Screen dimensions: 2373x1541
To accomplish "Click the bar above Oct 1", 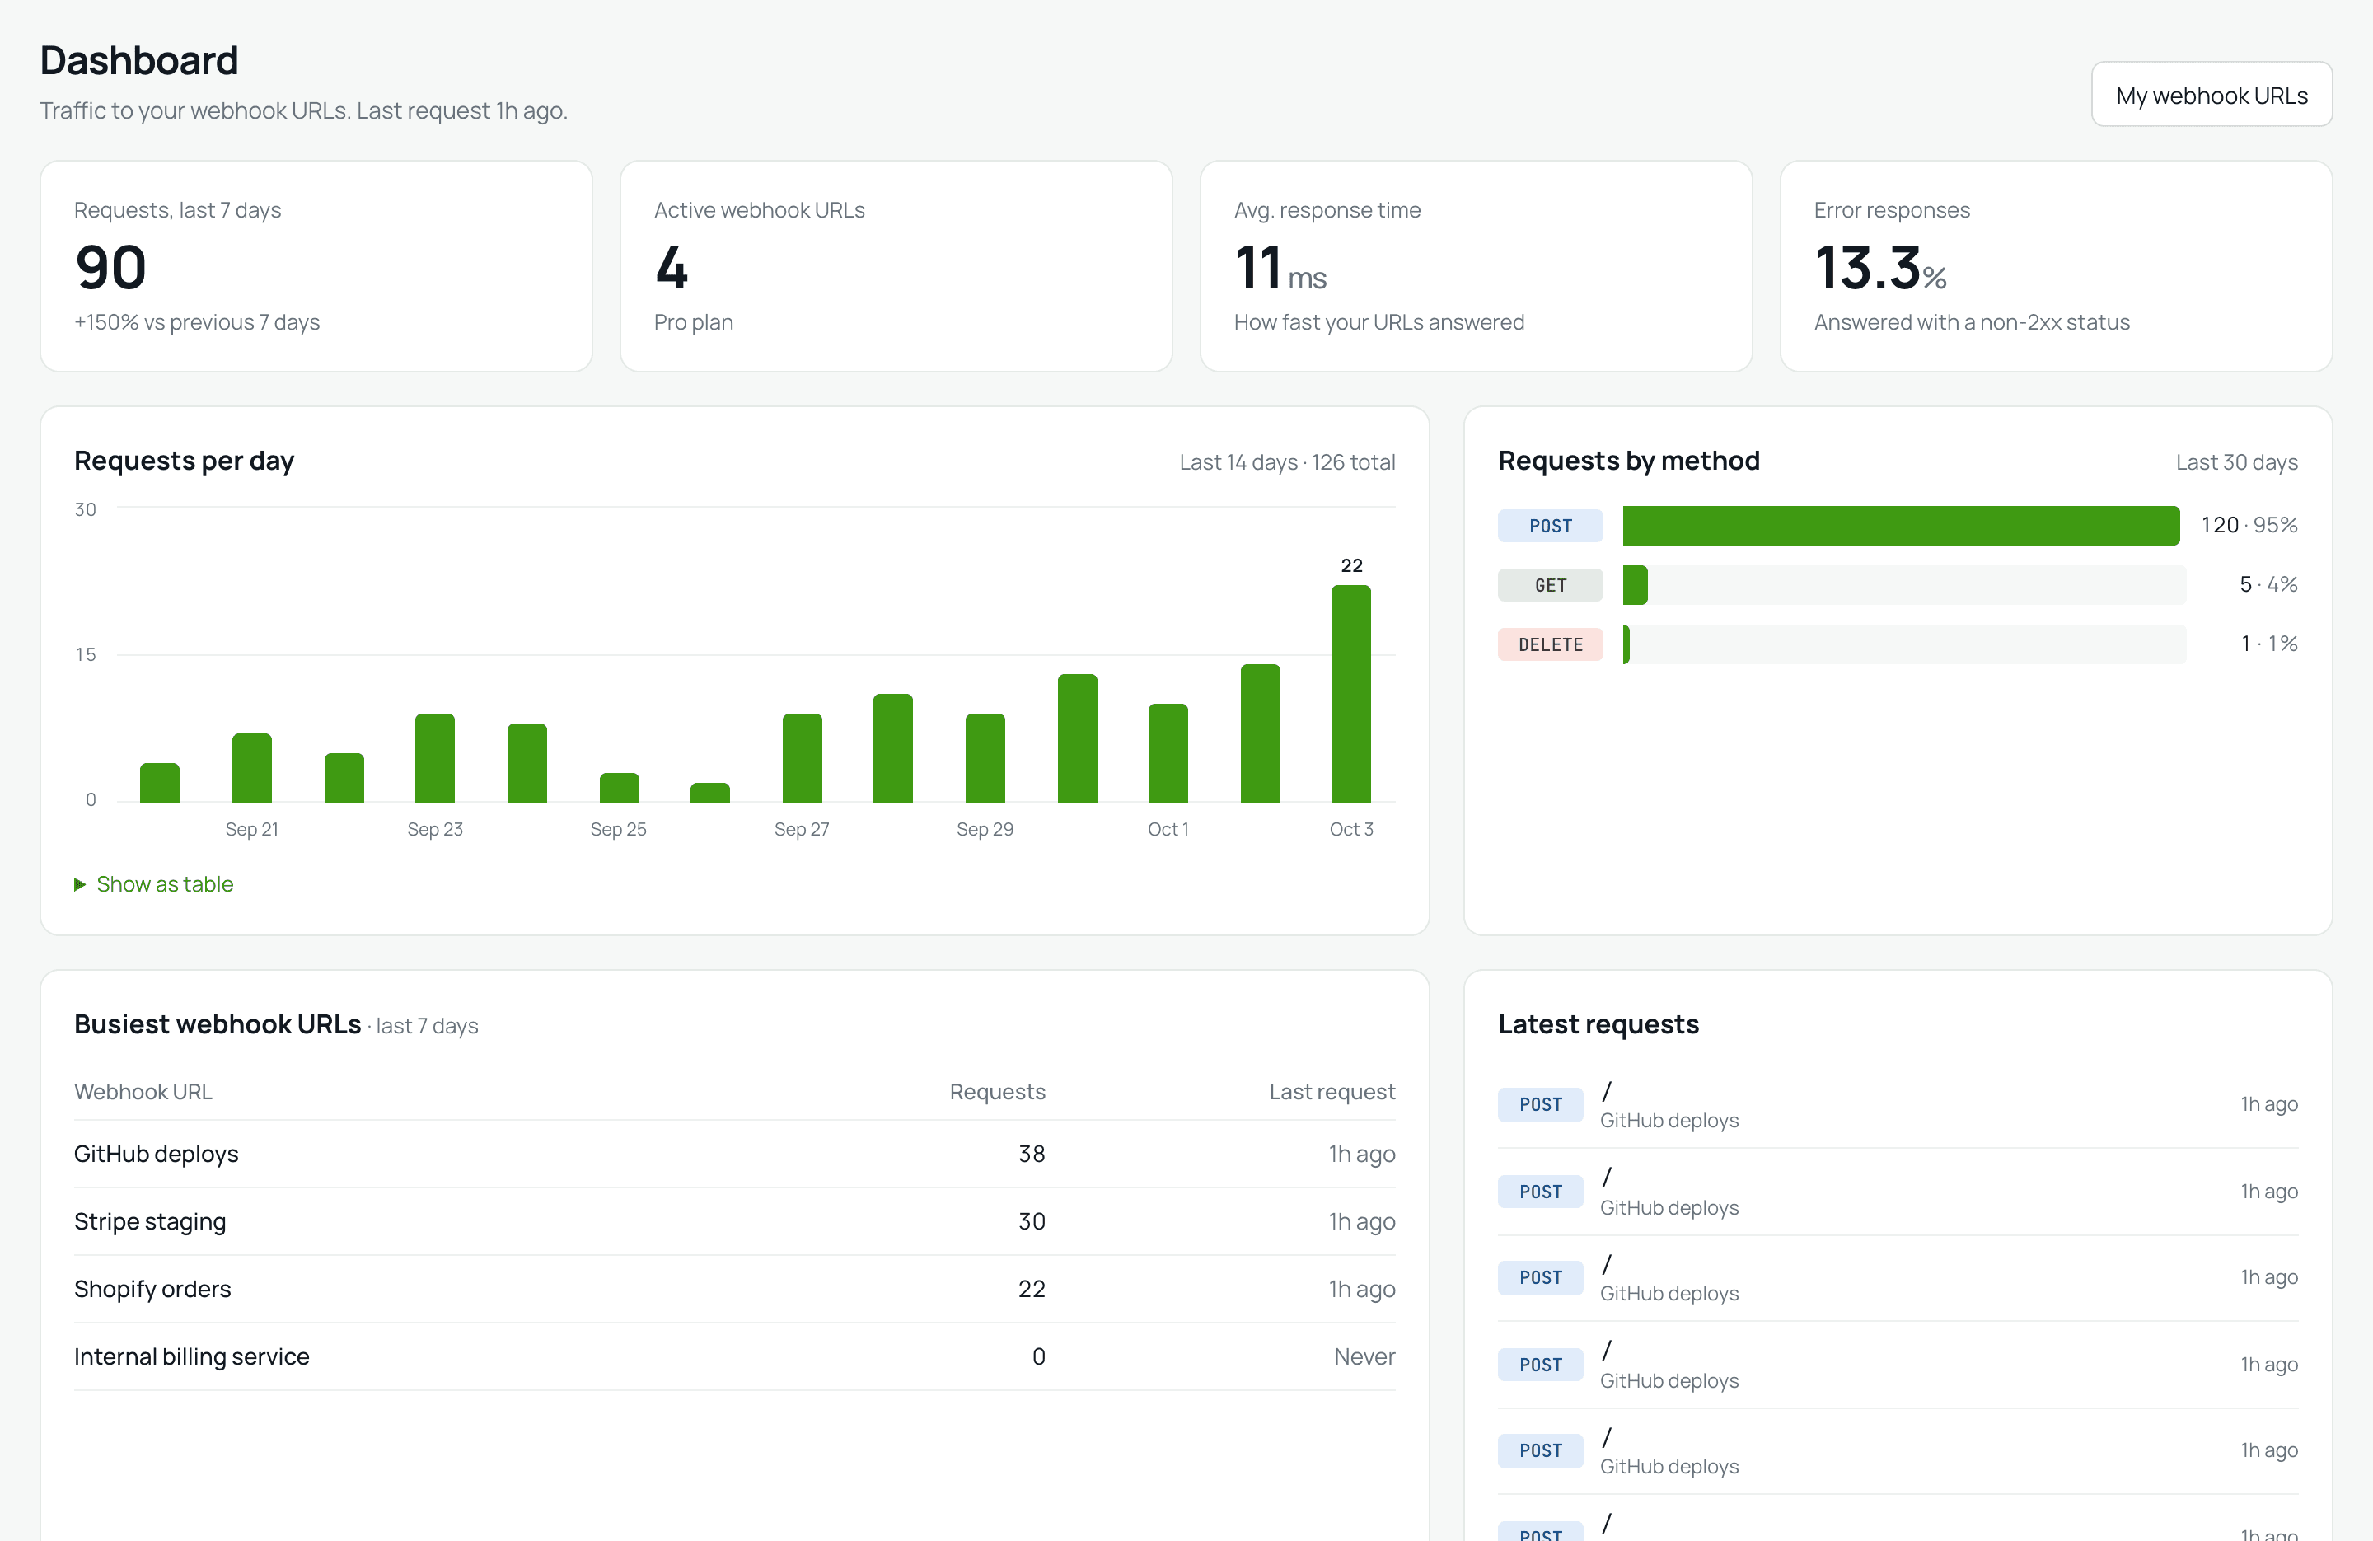I will 1168,753.
